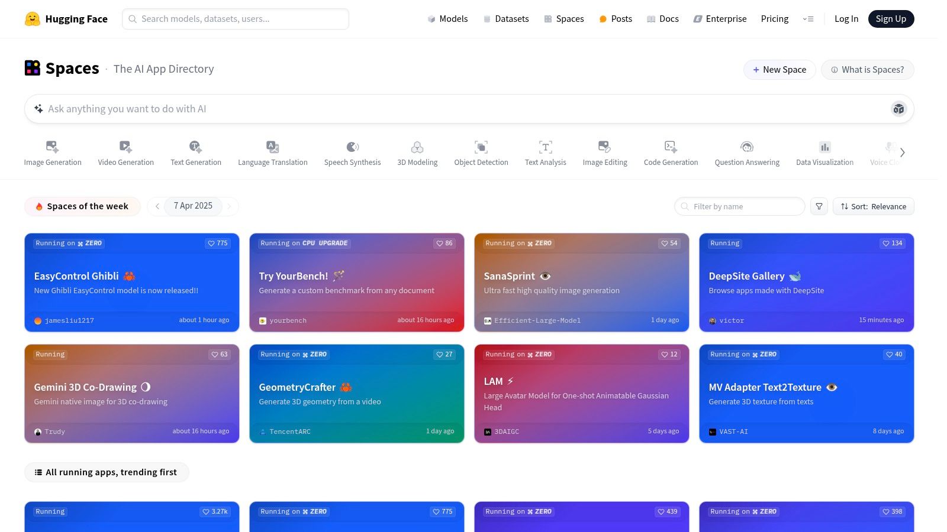The width and height of the screenshot is (947, 532).
Task: Click author name TencentARC
Action: click(290, 432)
